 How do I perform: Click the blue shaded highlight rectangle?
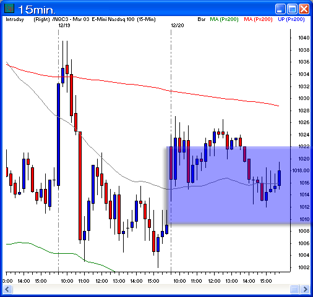tap(239, 185)
